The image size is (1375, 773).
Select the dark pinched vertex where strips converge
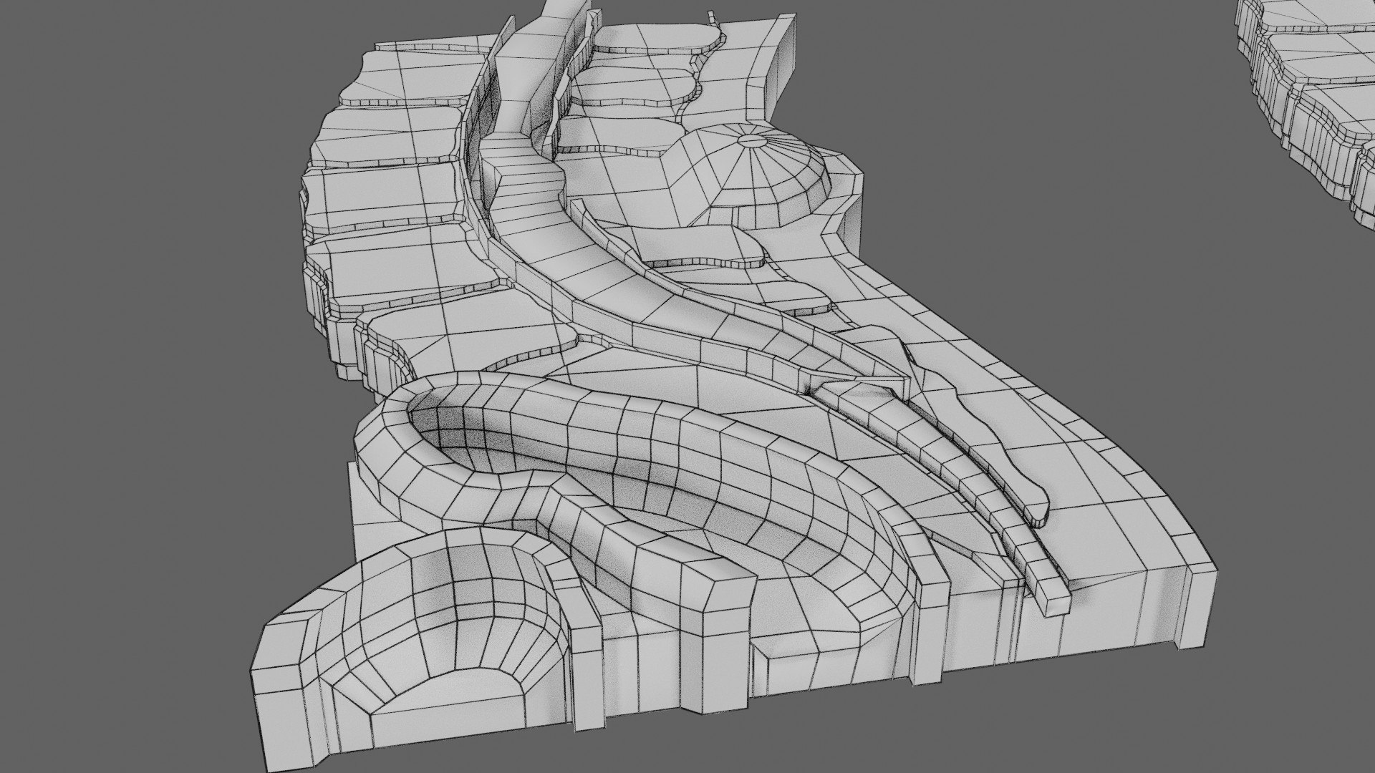click(x=811, y=390)
